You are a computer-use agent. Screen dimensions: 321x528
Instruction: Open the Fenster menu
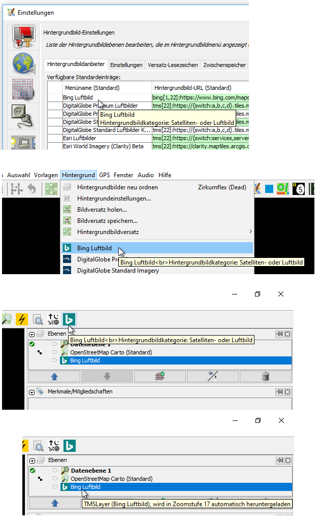click(123, 175)
